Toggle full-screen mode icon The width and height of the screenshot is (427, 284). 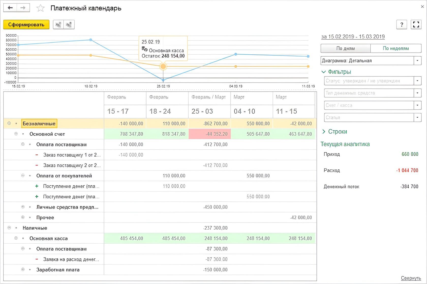[416, 25]
